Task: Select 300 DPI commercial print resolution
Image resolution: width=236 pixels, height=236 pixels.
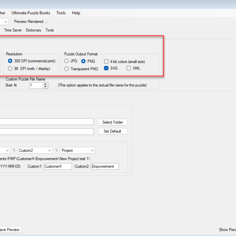Action: point(11,61)
